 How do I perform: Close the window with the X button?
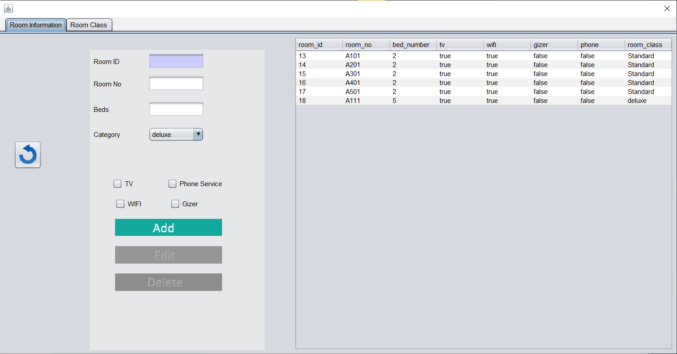point(667,9)
